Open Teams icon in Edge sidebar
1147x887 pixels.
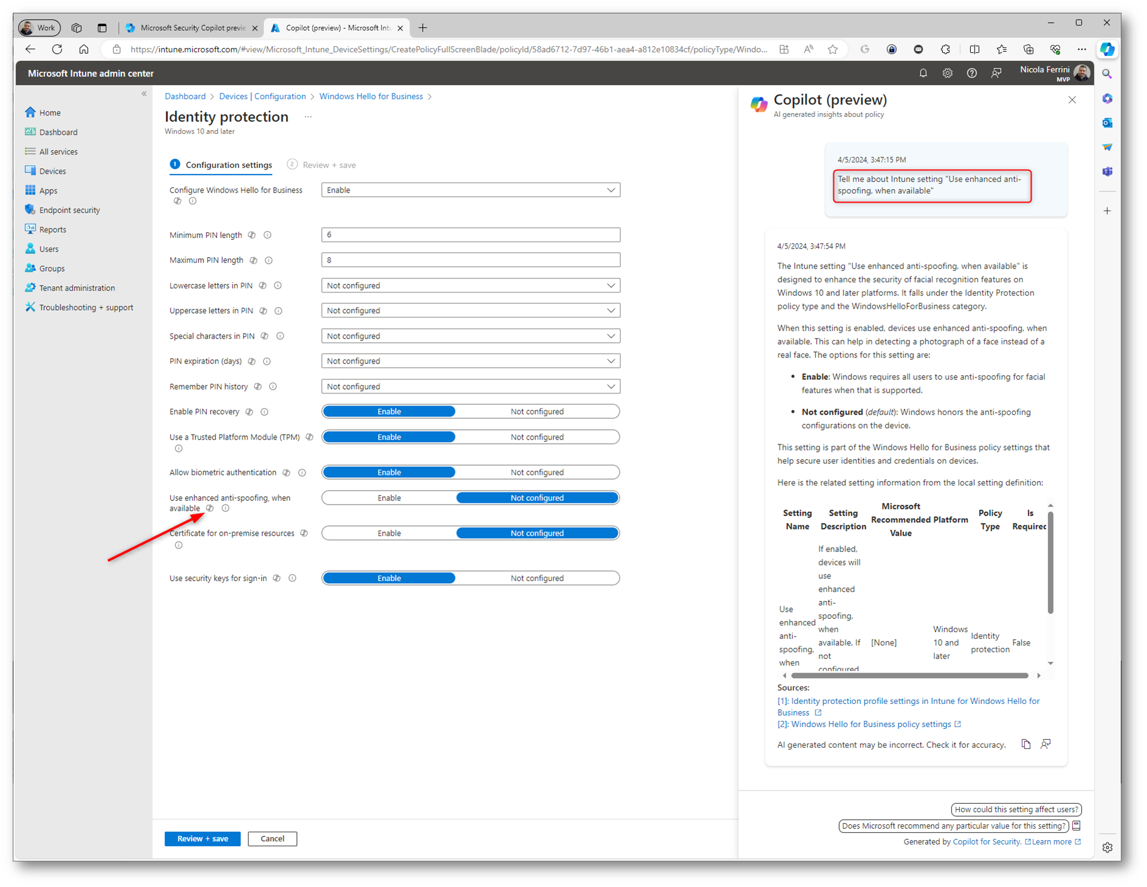tap(1107, 171)
